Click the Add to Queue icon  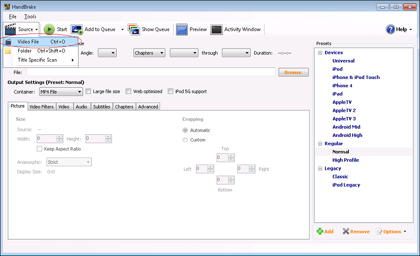[77, 29]
